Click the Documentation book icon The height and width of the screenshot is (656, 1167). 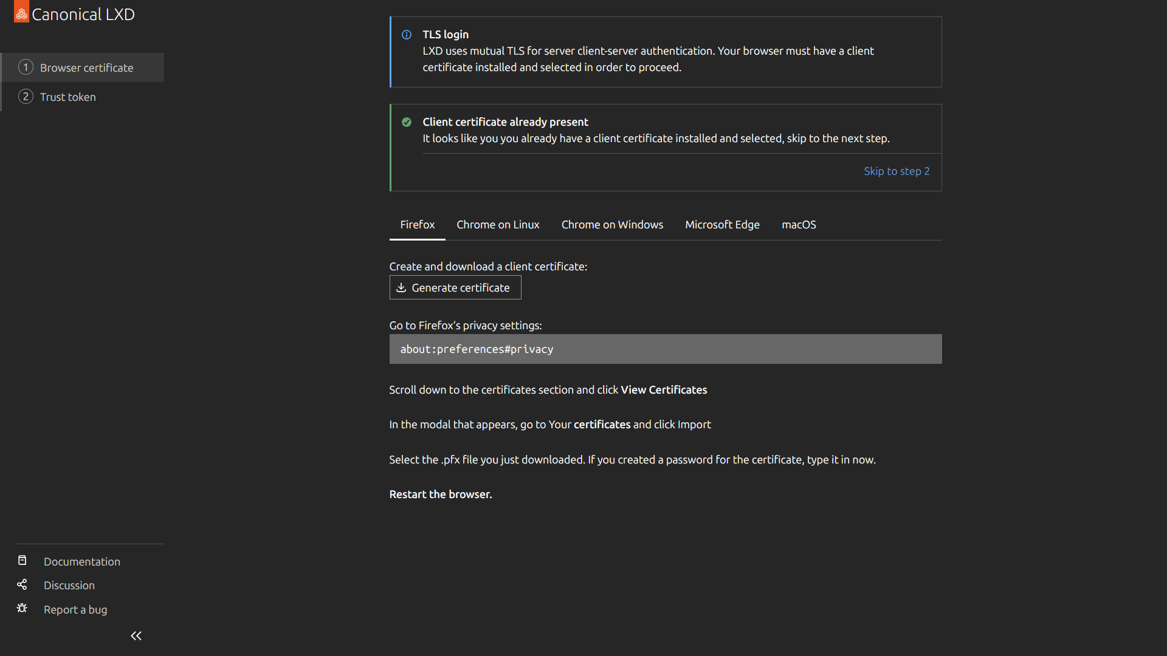click(x=22, y=560)
